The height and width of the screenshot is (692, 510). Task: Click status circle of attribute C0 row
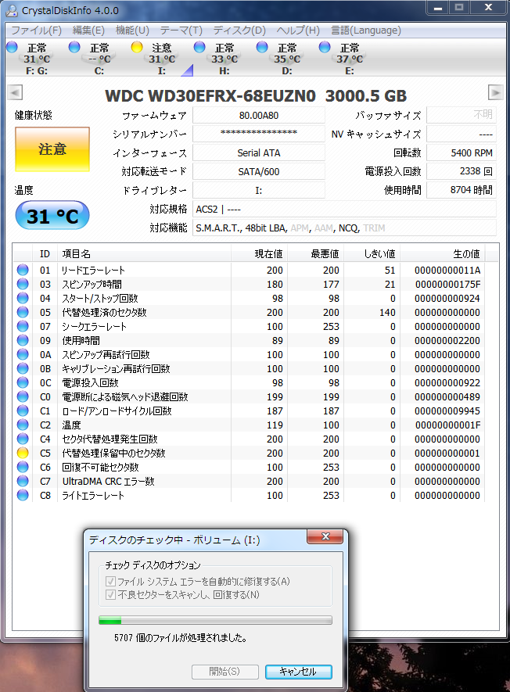[23, 396]
